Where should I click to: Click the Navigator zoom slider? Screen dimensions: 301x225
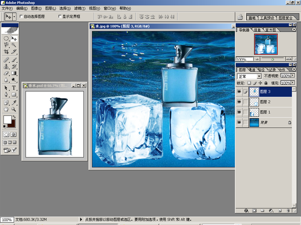[272, 59]
